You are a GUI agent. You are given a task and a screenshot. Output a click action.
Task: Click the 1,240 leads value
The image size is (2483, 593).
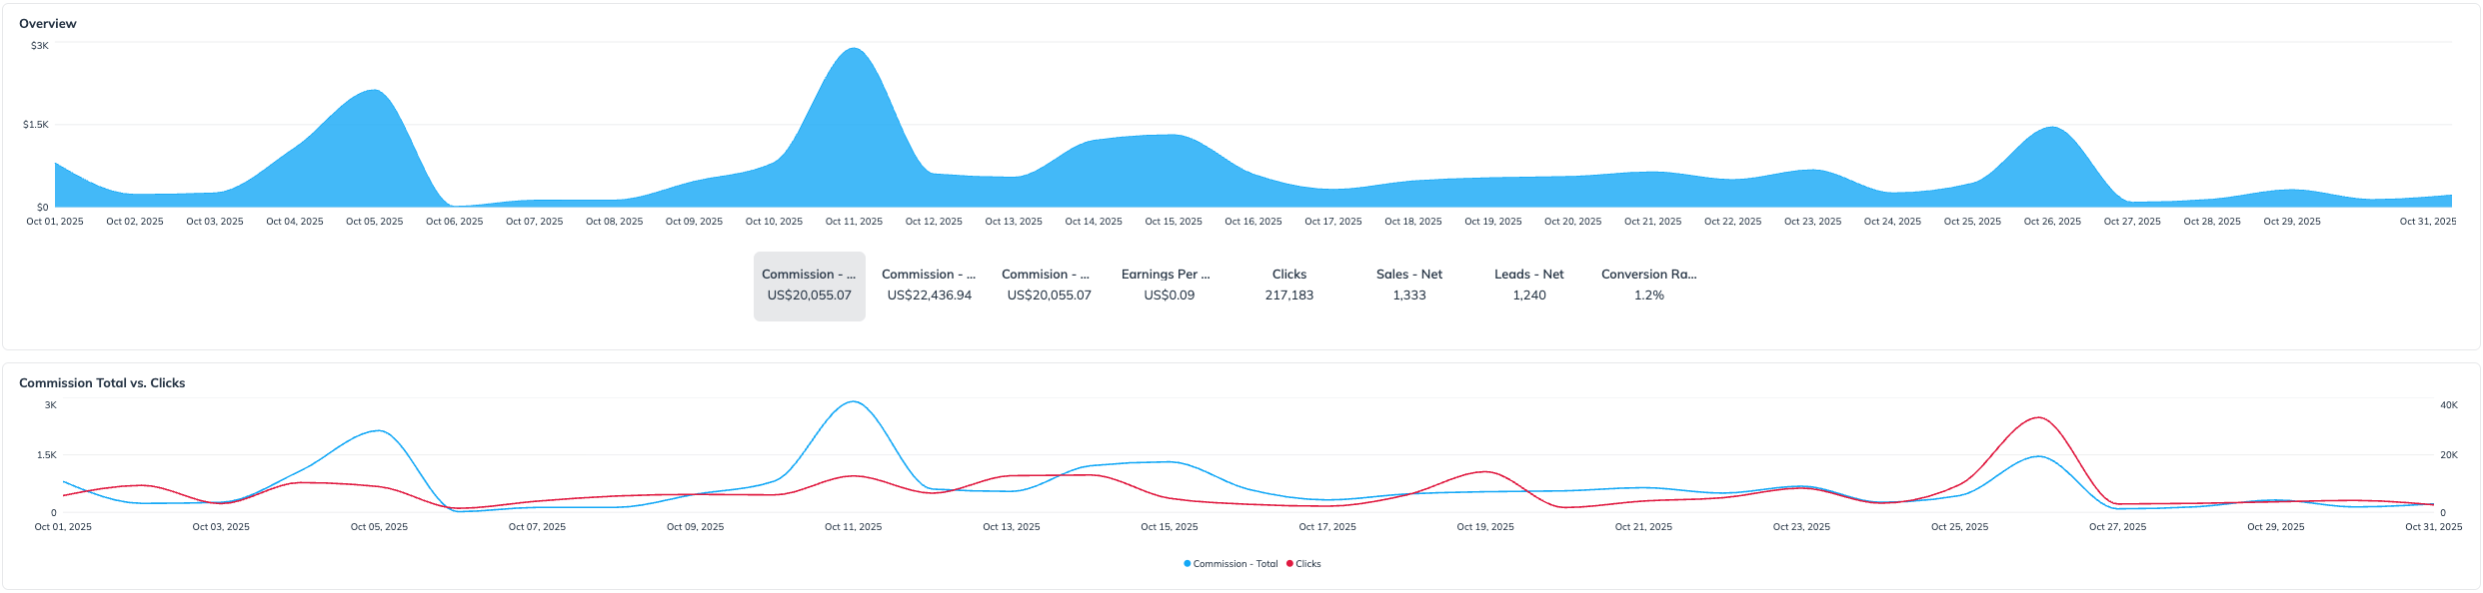(x=1529, y=296)
